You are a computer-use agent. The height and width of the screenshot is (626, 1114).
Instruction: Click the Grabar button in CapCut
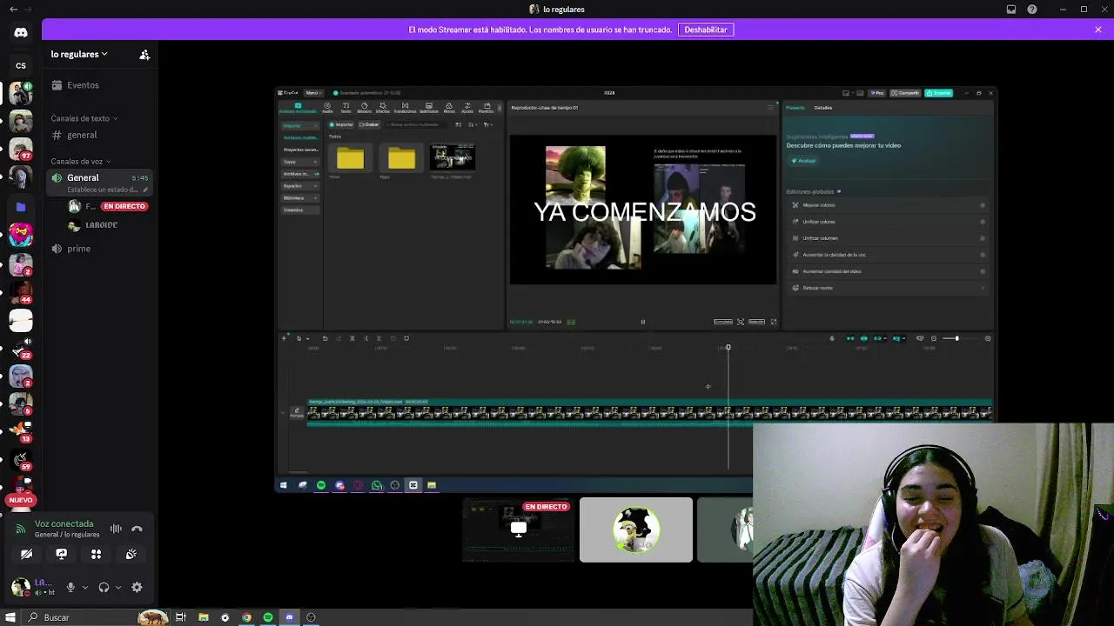click(369, 124)
